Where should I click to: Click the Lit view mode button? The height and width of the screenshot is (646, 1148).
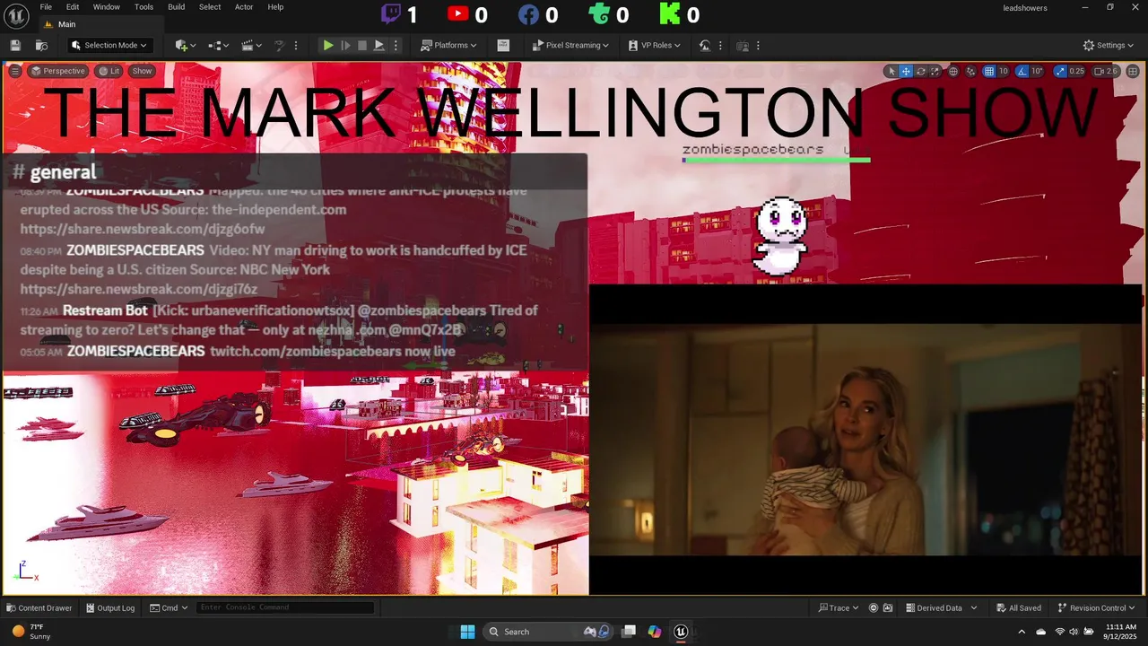coord(109,71)
